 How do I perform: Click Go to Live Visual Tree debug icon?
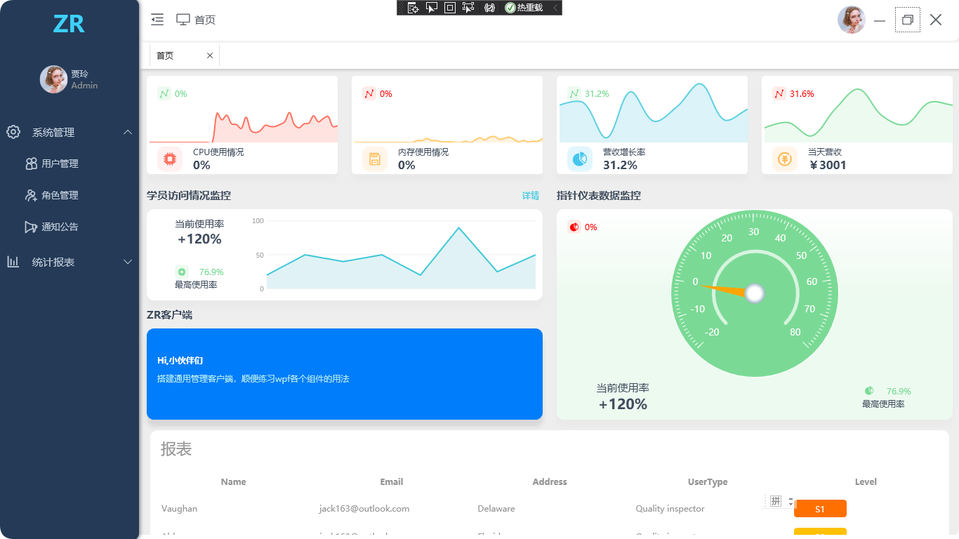tap(414, 8)
